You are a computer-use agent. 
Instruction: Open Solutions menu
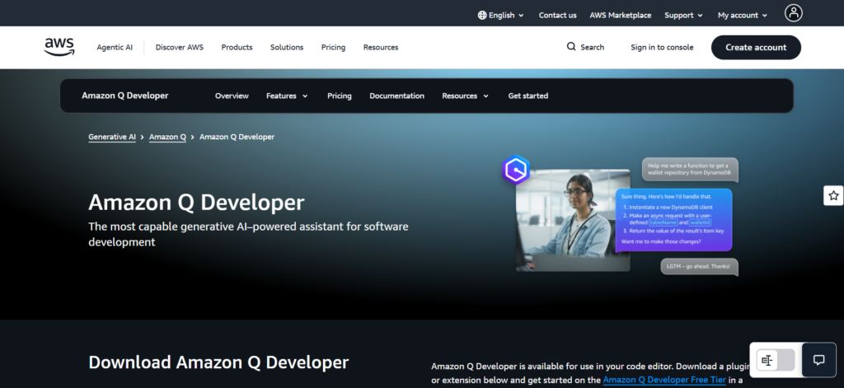tap(287, 47)
